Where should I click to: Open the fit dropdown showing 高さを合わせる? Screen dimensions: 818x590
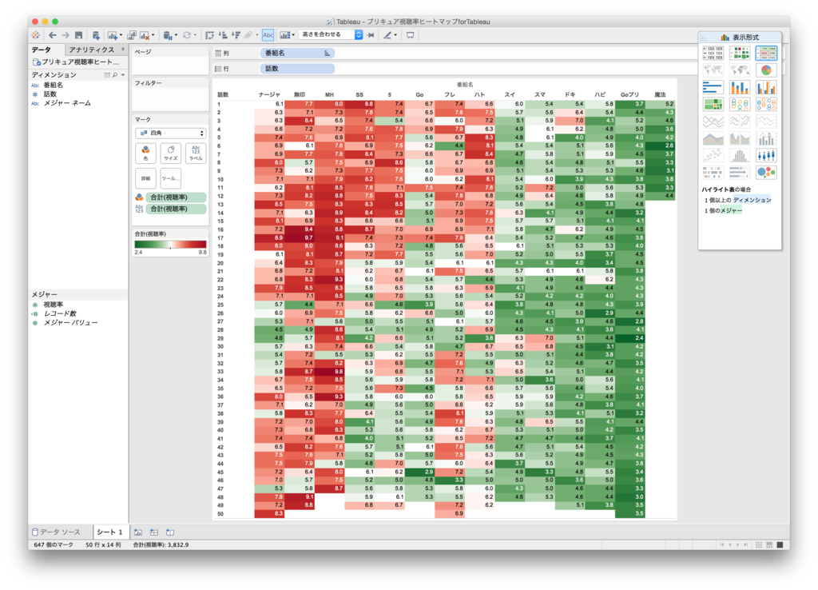point(331,34)
